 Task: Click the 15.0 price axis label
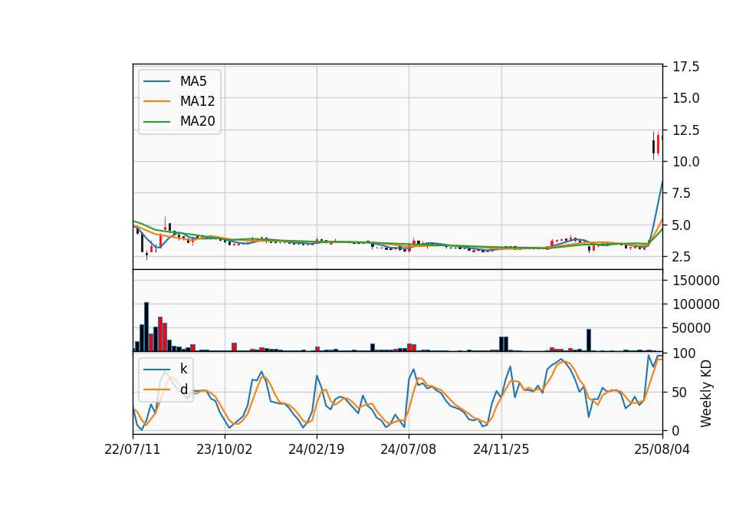coord(685,98)
